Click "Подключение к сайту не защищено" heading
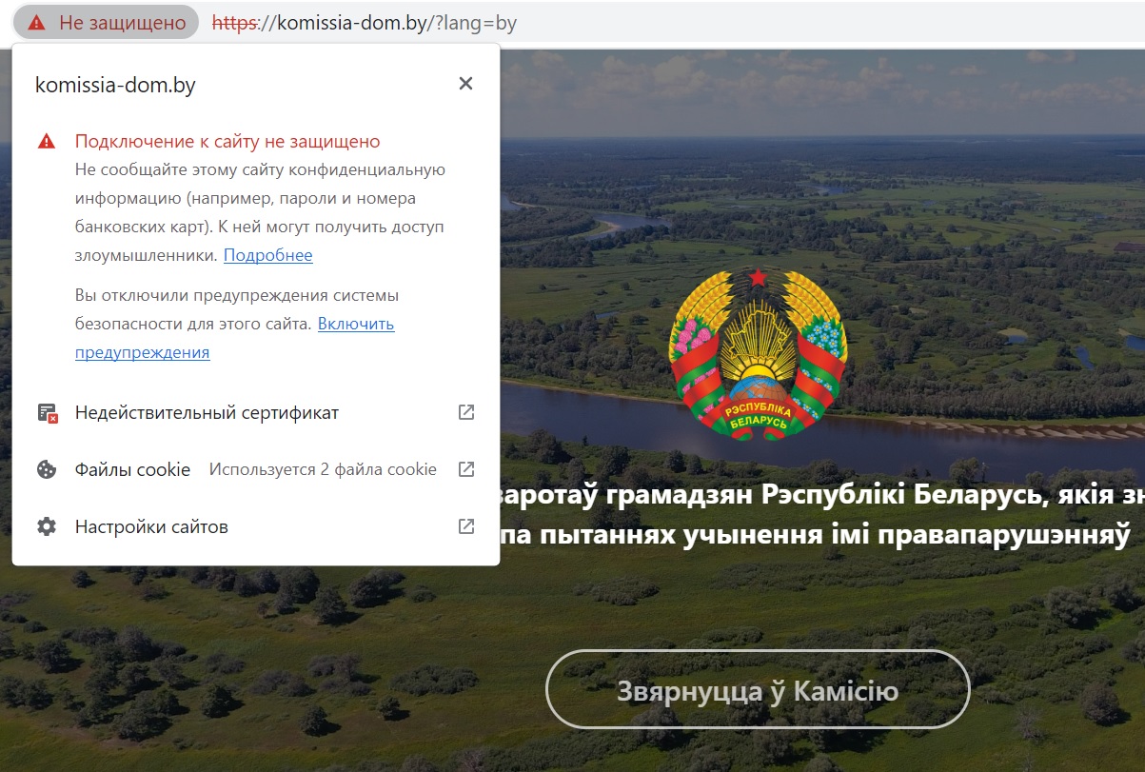 click(227, 142)
